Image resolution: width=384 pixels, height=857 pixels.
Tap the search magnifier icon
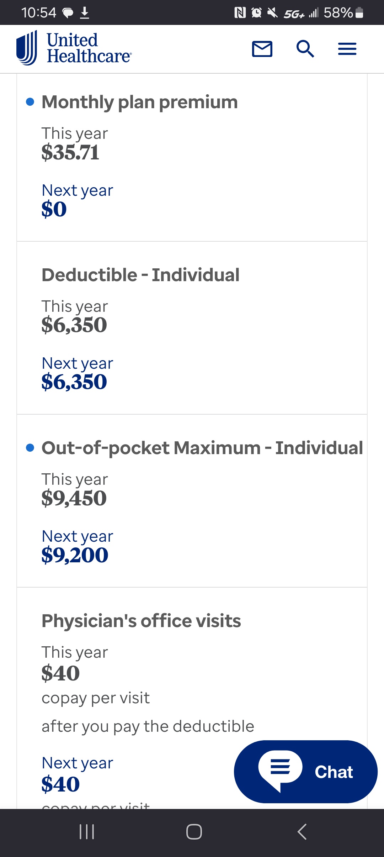[x=305, y=49]
